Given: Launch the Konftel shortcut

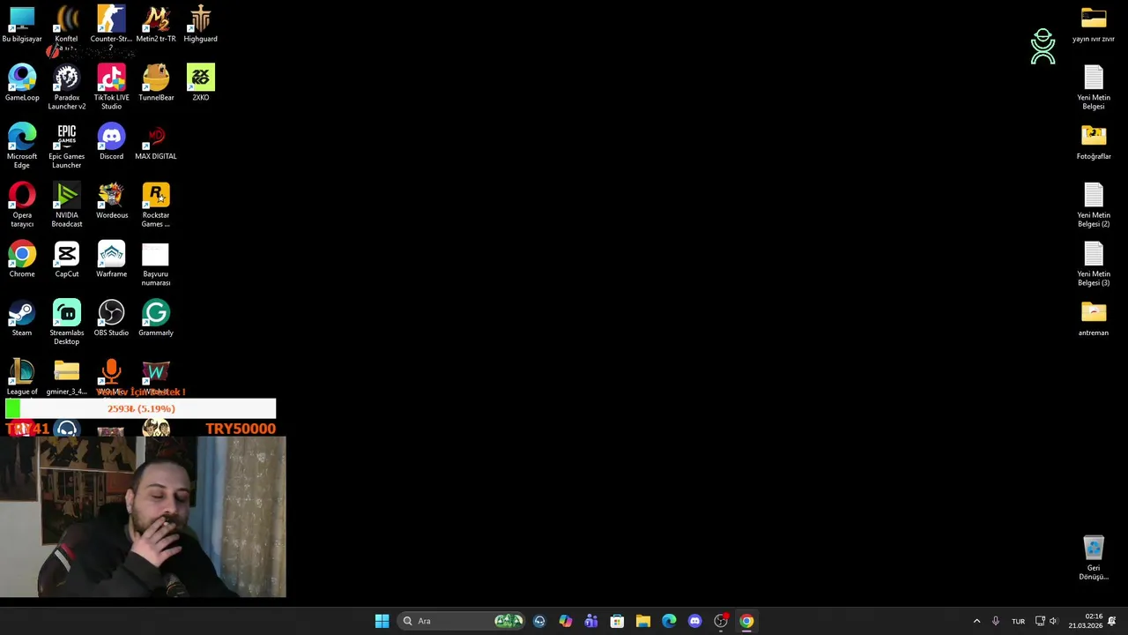Looking at the screenshot, I should (x=66, y=25).
